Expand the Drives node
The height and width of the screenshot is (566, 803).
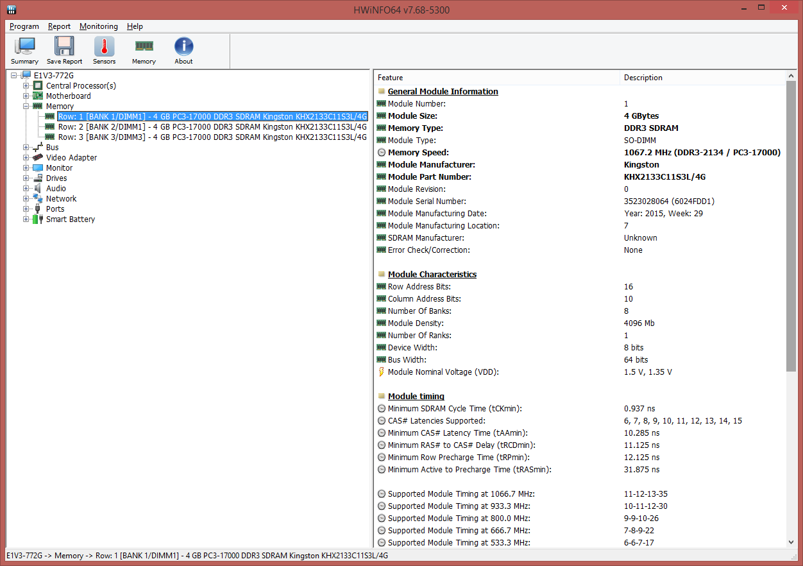pyautogui.click(x=26, y=178)
